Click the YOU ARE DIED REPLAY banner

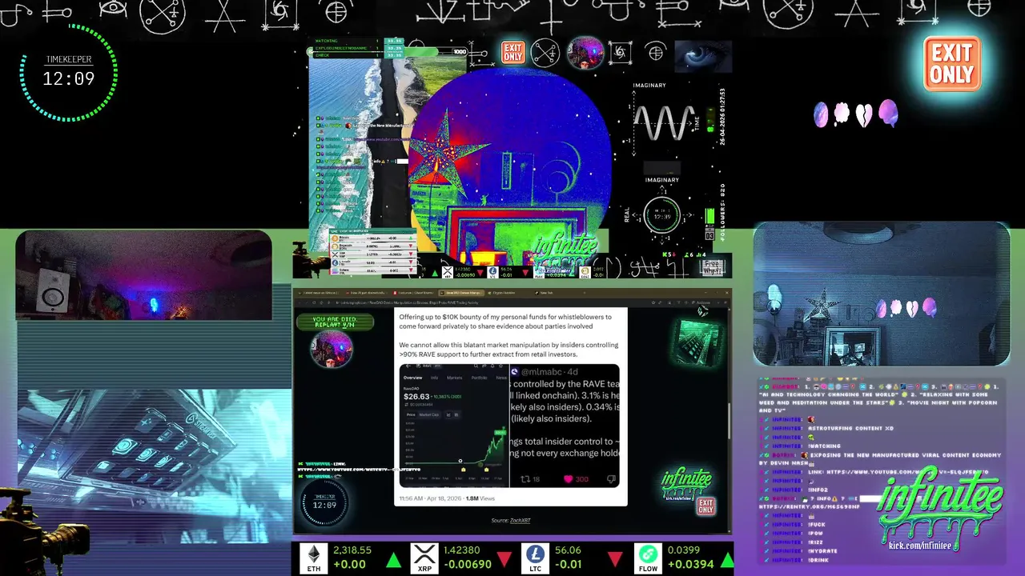point(335,323)
